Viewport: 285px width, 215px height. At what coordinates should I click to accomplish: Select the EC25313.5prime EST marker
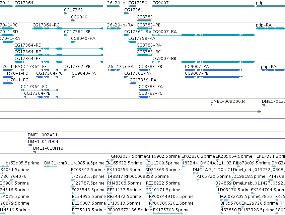point(74,213)
